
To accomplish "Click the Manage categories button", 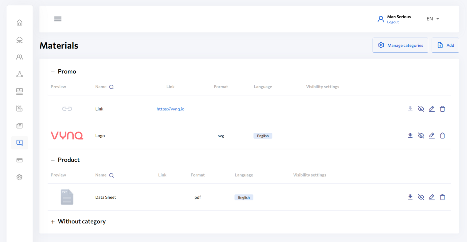I will tap(400, 45).
